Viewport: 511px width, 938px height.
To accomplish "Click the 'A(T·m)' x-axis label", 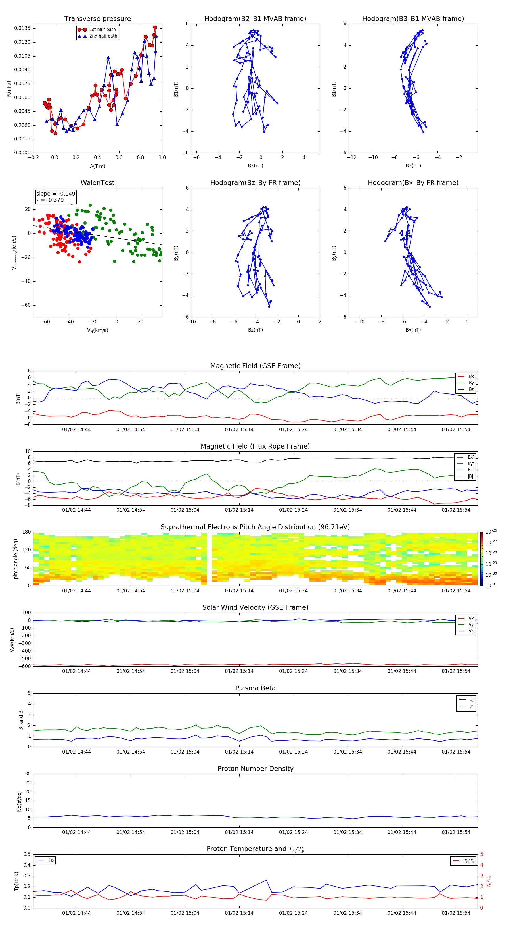I will tap(97, 166).
